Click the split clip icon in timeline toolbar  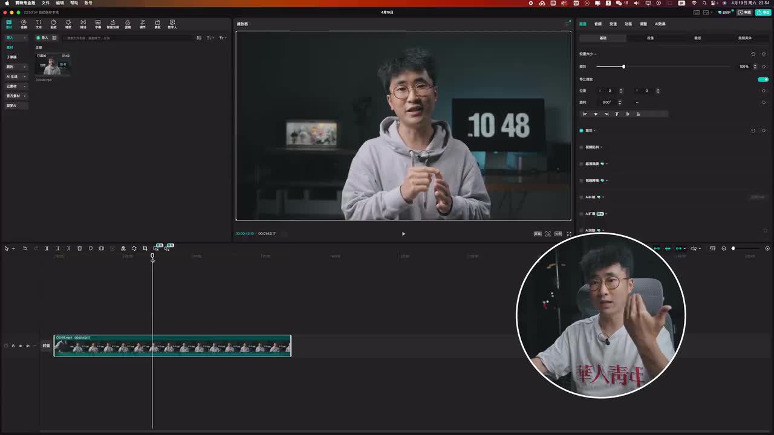pyautogui.click(x=47, y=248)
